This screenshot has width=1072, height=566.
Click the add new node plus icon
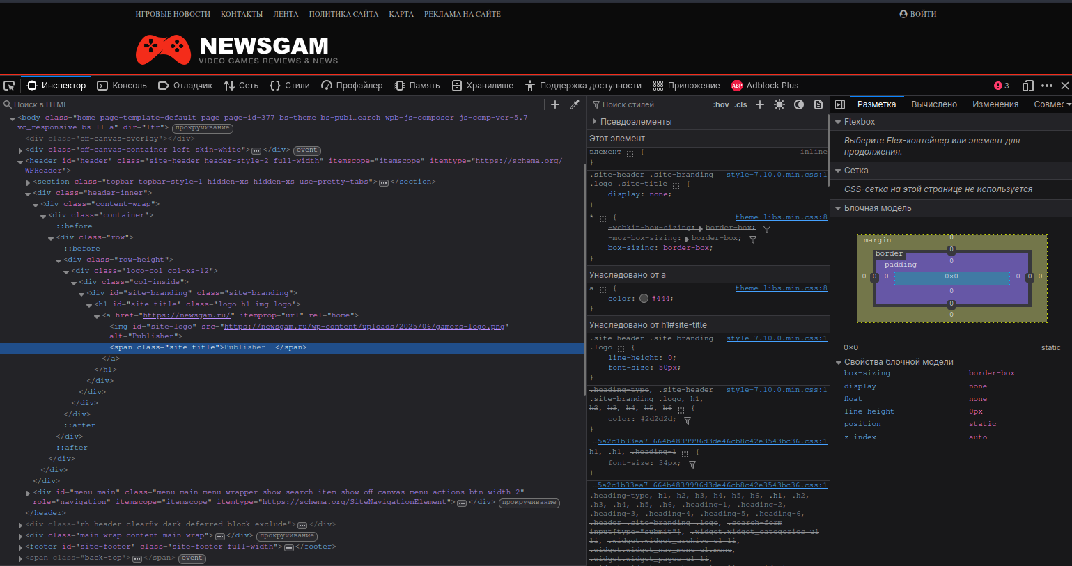tap(555, 104)
